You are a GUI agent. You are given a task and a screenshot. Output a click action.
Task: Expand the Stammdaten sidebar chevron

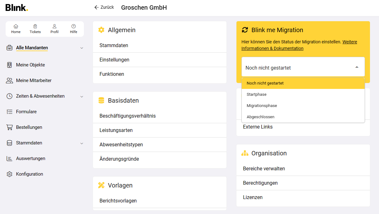(x=82, y=143)
